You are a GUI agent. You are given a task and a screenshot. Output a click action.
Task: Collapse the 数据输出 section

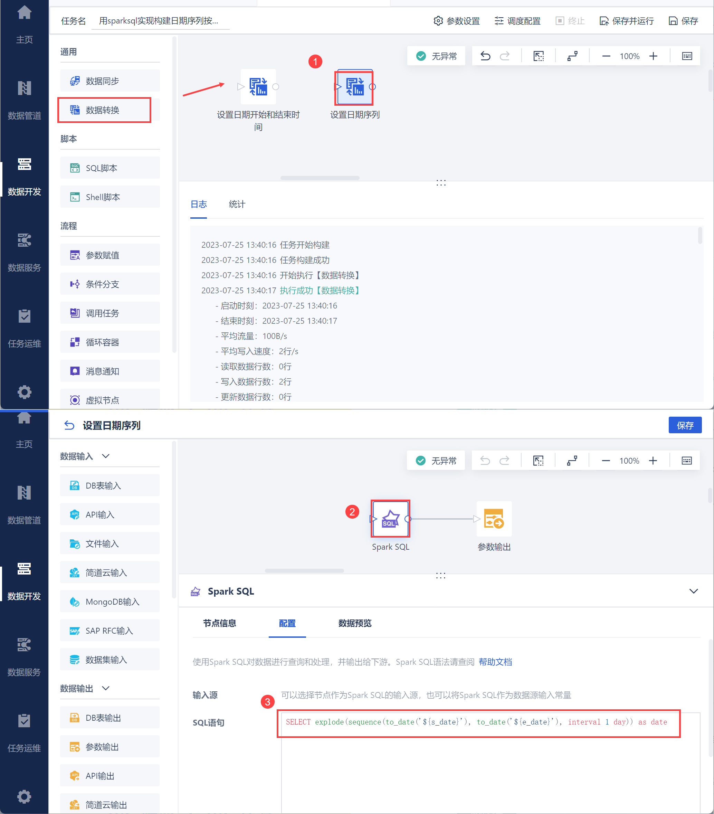(x=105, y=688)
